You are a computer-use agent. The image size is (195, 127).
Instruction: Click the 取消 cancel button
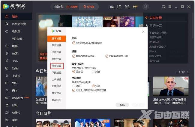(122, 105)
